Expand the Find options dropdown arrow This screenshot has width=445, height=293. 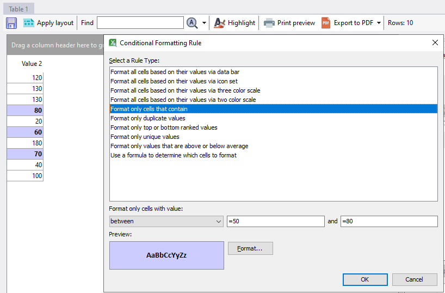pyautogui.click(x=204, y=23)
